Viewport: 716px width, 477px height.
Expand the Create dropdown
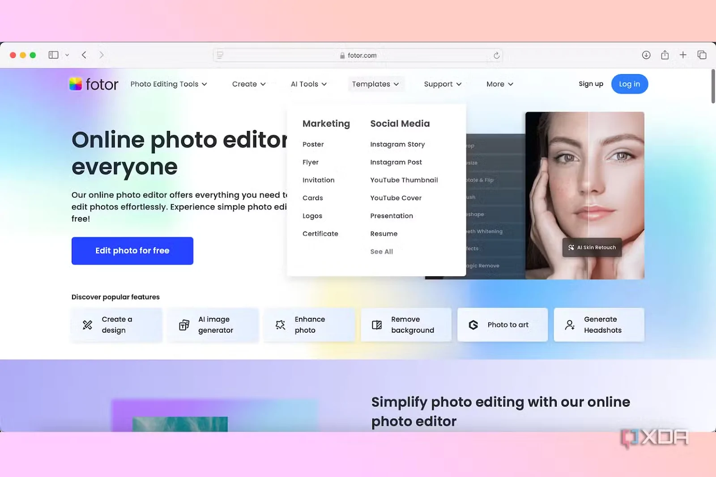[248, 84]
